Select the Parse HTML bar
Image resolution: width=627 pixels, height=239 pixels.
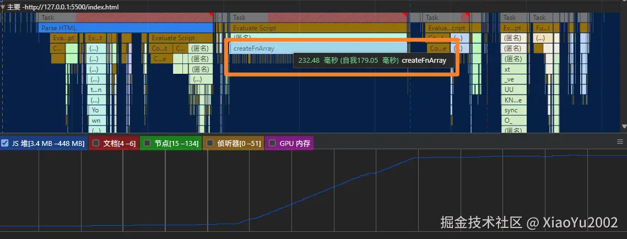(126, 28)
